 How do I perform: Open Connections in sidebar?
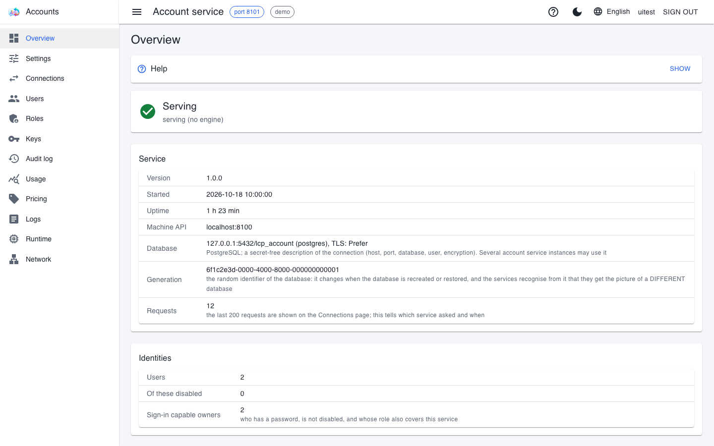[59, 78]
